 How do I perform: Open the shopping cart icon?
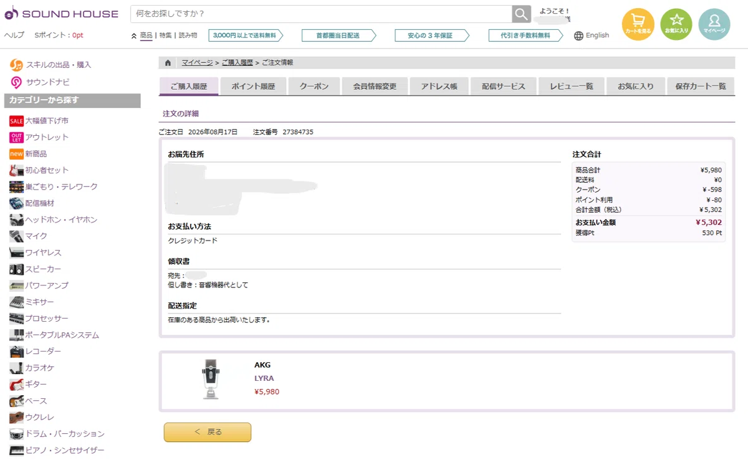(x=638, y=24)
